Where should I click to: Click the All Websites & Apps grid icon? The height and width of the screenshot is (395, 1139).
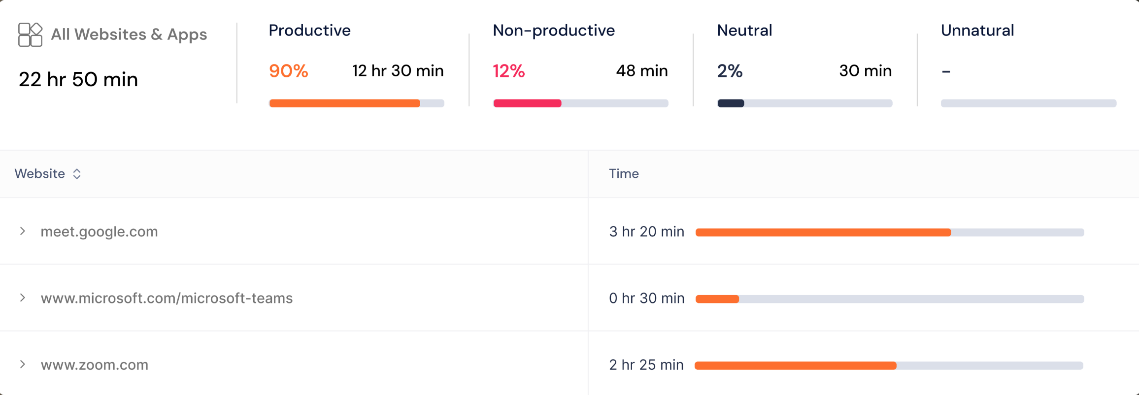click(x=30, y=34)
